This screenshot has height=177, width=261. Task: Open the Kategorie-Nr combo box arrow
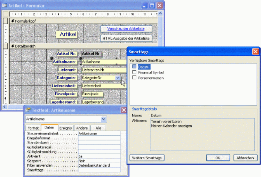118,78
